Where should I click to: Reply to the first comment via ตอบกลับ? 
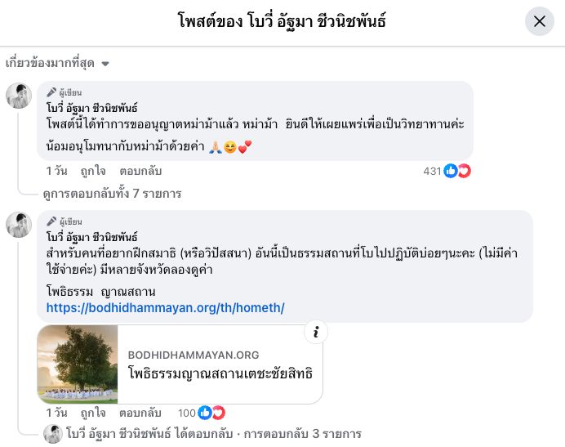pos(140,171)
